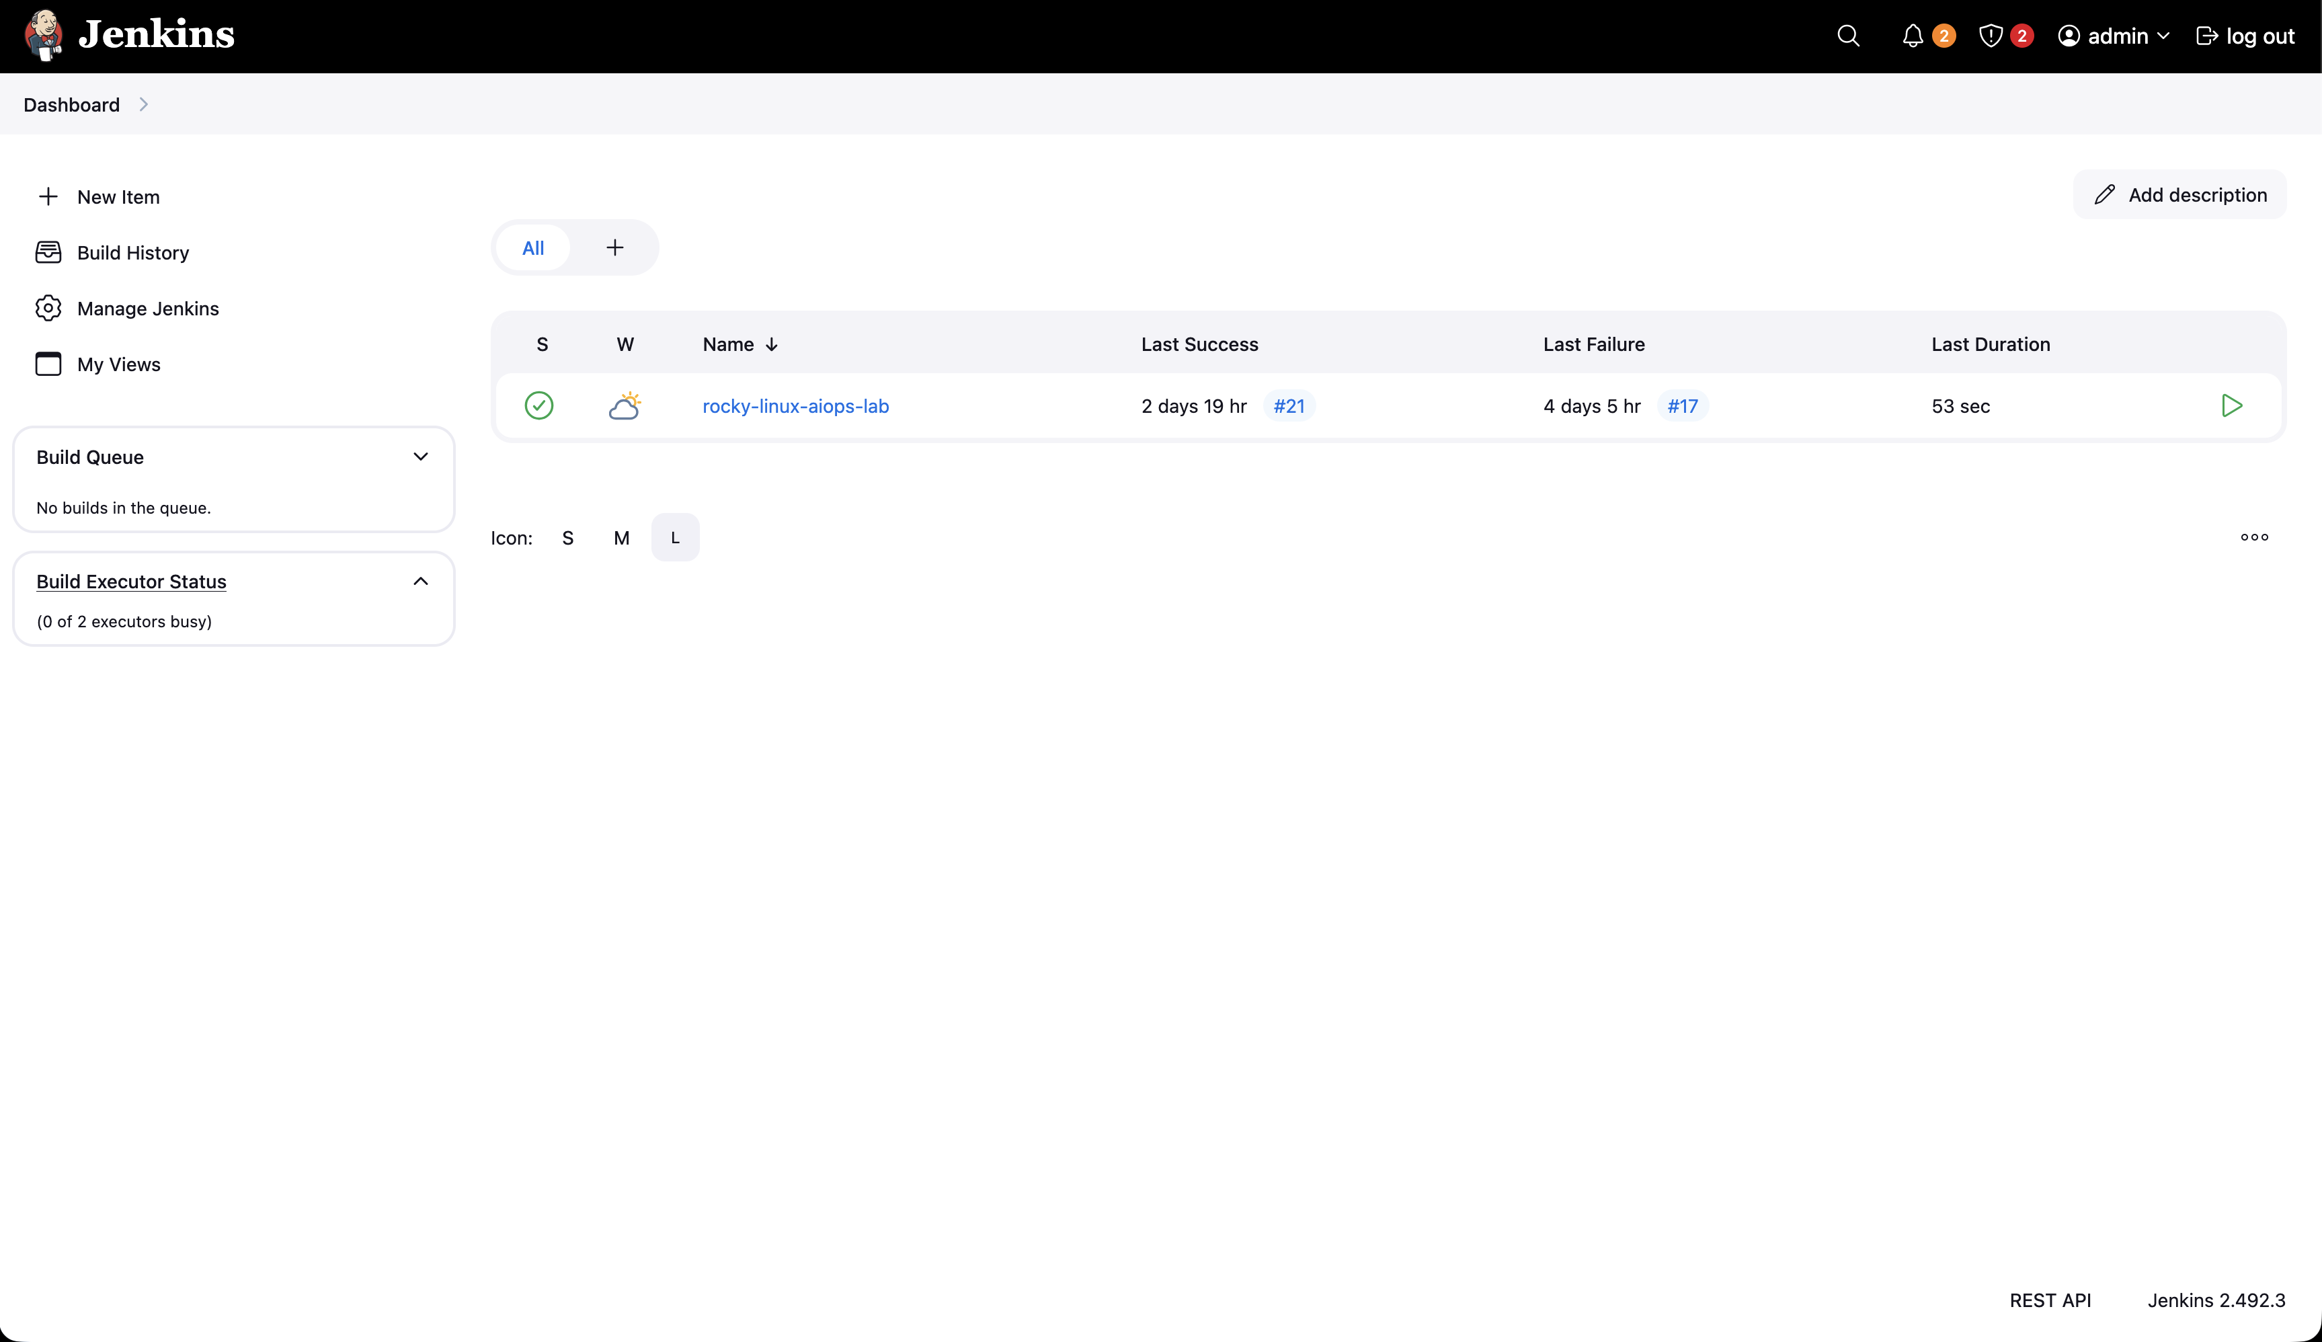The image size is (2322, 1342).
Task: Open the three-dots overflow menu
Action: click(x=2254, y=537)
